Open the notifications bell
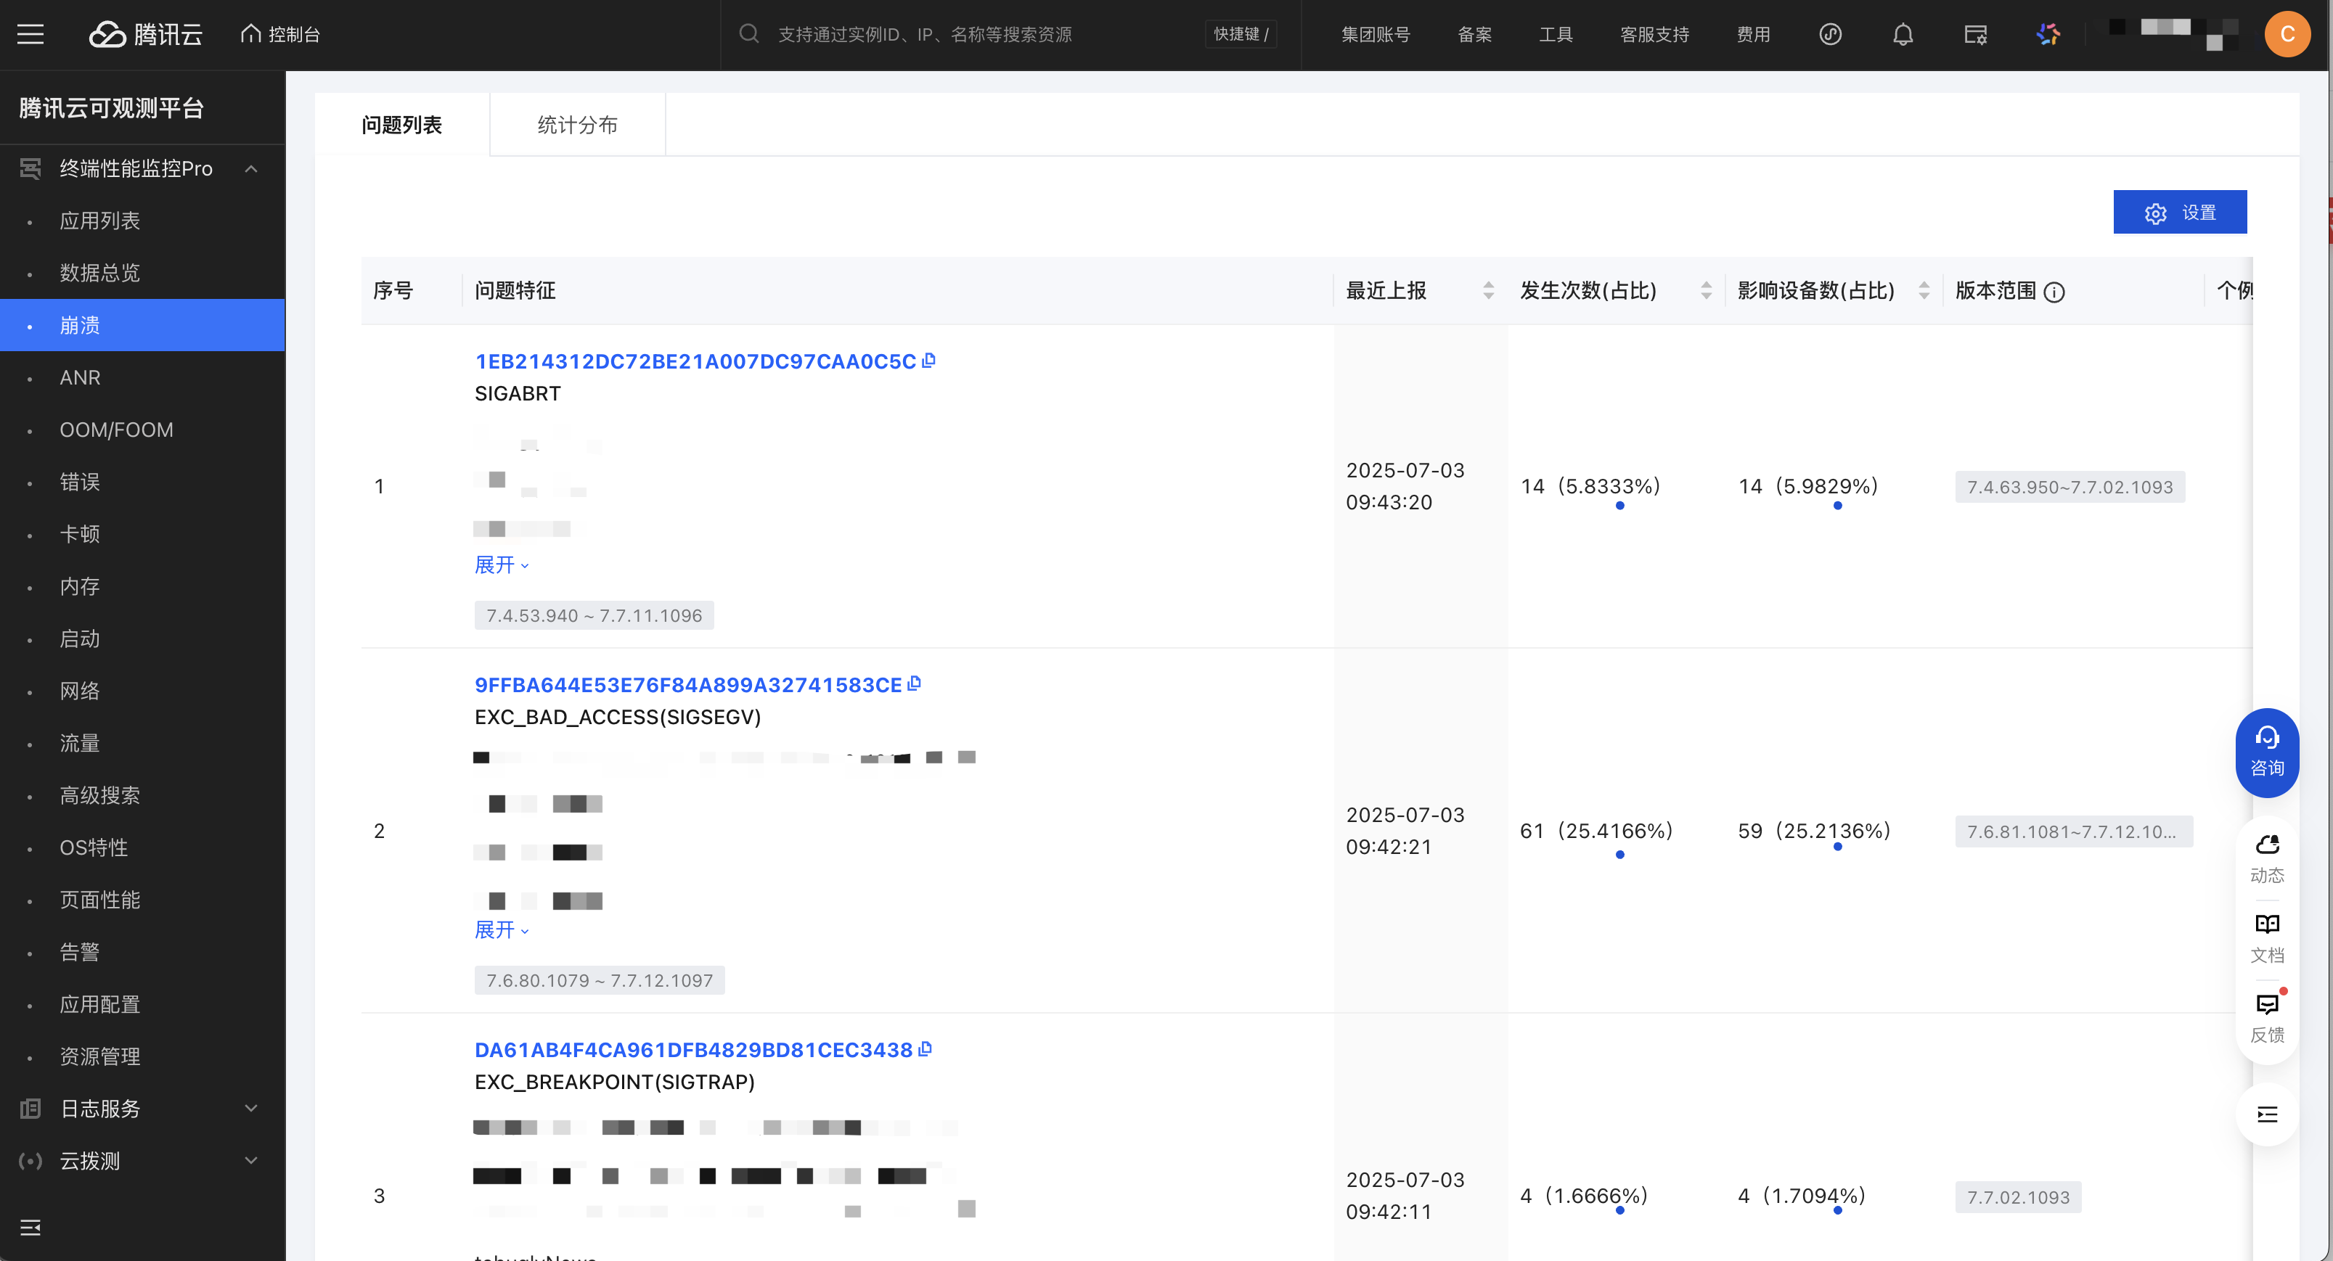This screenshot has width=2333, height=1261. [x=1903, y=34]
